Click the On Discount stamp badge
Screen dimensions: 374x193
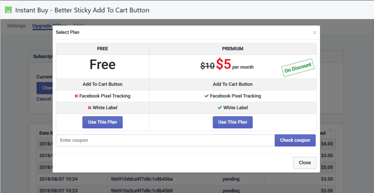(298, 67)
